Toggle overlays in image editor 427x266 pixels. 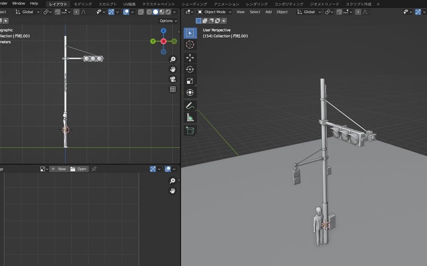[168, 169]
